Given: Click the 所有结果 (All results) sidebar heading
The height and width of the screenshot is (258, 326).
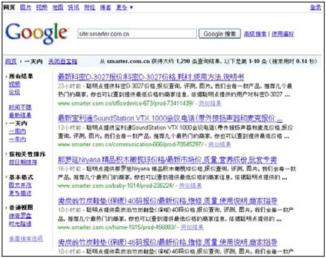Looking at the screenshot, I should tap(21, 76).
